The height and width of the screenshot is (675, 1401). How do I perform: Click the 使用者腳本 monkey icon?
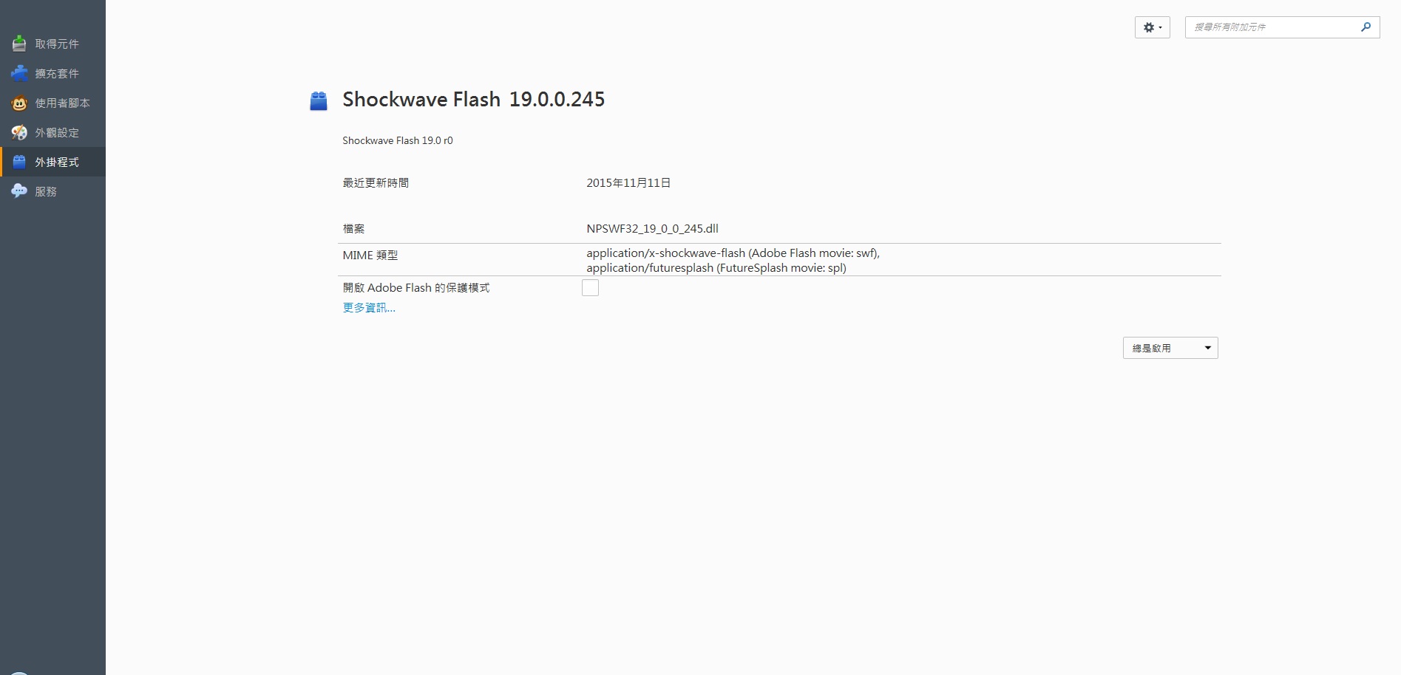pyautogui.click(x=19, y=103)
